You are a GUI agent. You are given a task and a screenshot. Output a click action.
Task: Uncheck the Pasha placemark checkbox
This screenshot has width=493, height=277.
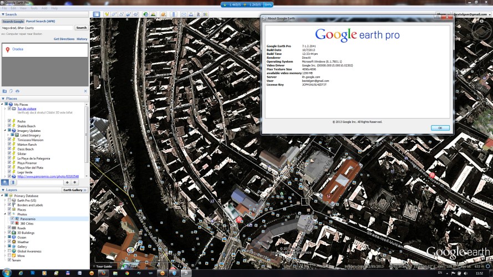(9, 121)
